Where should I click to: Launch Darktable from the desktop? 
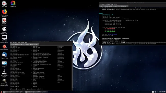(x=13, y=4)
